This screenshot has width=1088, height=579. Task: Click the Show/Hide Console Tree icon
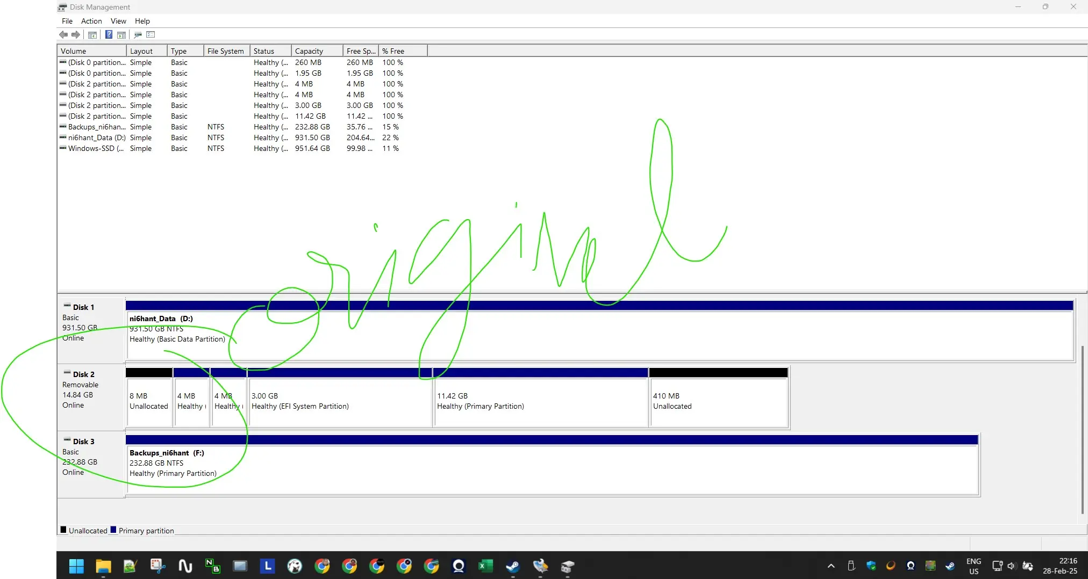pyautogui.click(x=92, y=35)
